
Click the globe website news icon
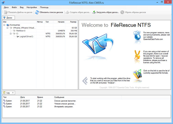coord(137,36)
